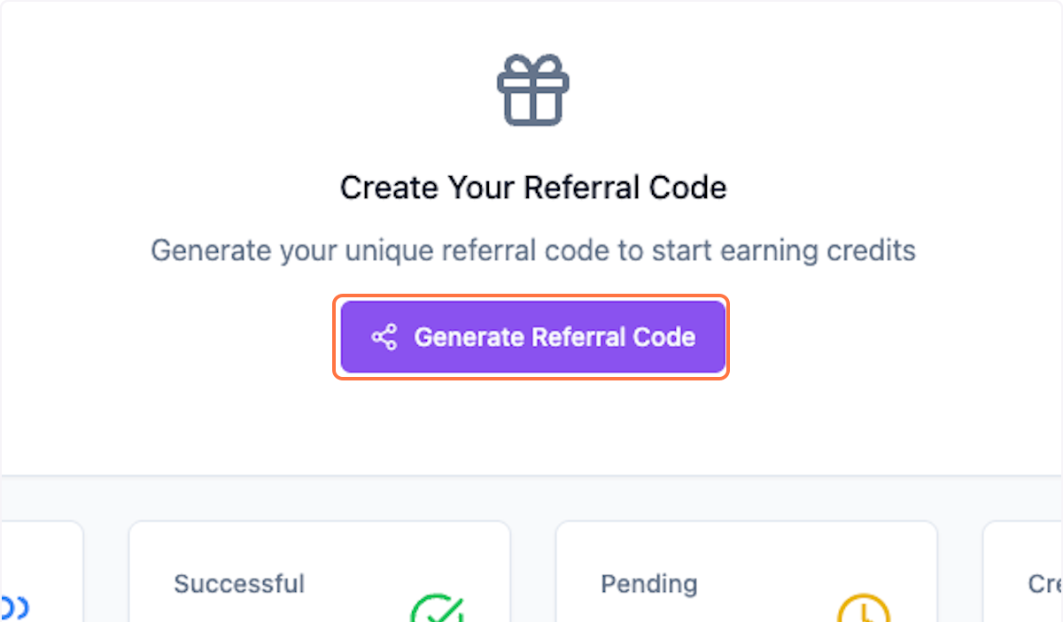Select the Pending stat label
1063x622 pixels.
(x=649, y=584)
